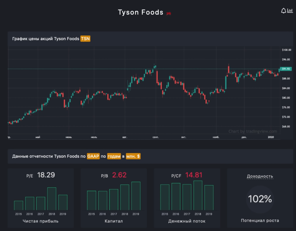The width and height of the screenshot is (296, 231).
Task: Click the $84.00 price axis label
Action: click(x=286, y=88)
